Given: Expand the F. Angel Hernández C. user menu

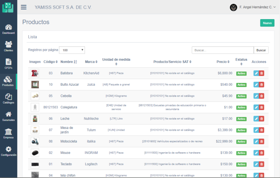Looking at the screenshot, I should coord(253,7).
